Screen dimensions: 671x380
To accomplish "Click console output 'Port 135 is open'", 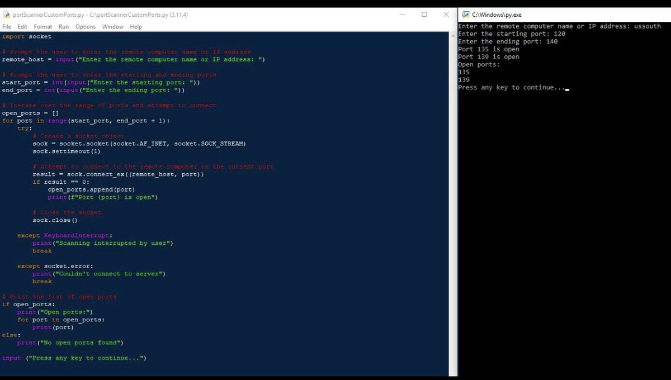I will click(489, 49).
